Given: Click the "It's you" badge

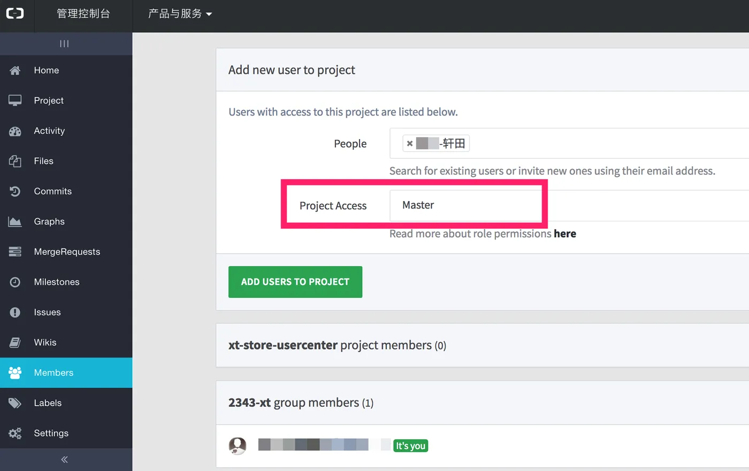Looking at the screenshot, I should pos(410,446).
